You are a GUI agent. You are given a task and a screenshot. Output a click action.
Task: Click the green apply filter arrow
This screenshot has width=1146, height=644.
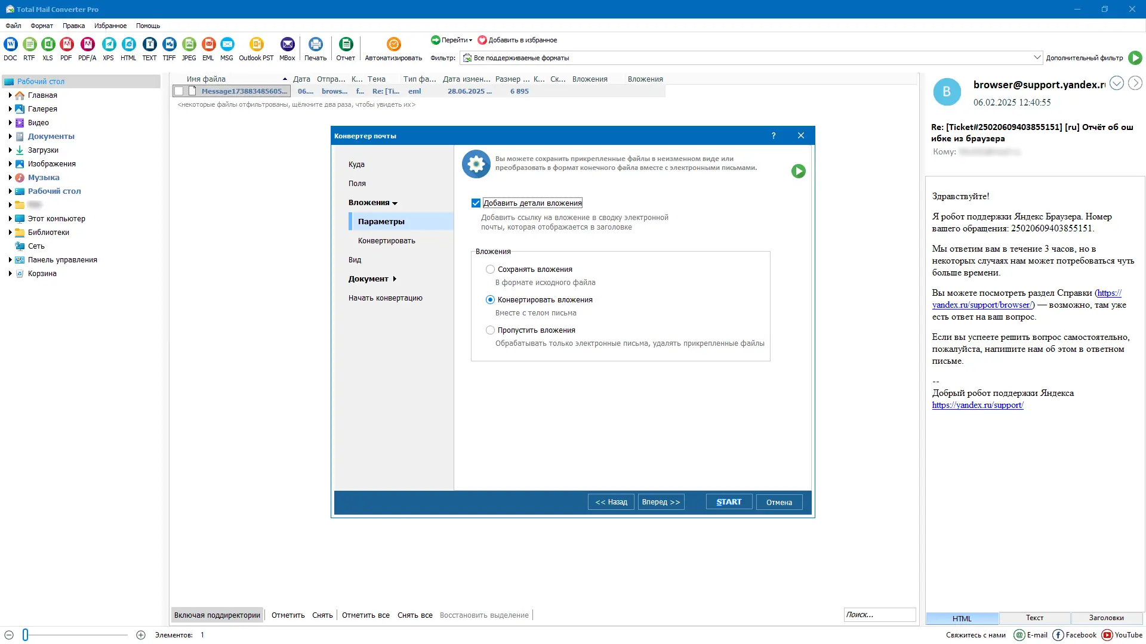click(1135, 58)
